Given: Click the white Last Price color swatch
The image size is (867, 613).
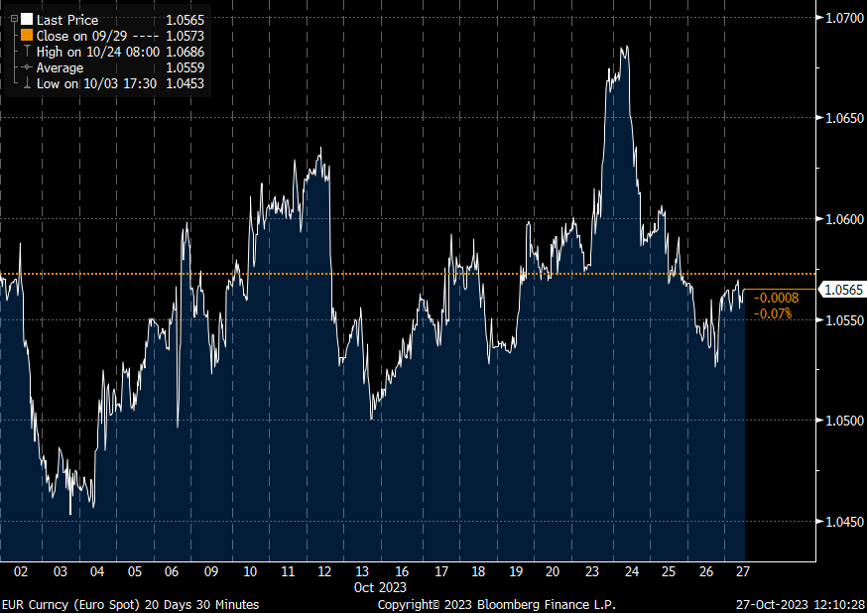Looking at the screenshot, I should pyautogui.click(x=27, y=20).
